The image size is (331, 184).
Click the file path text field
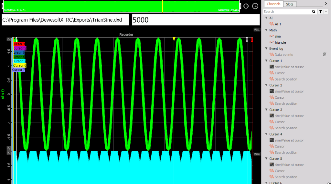point(65,20)
